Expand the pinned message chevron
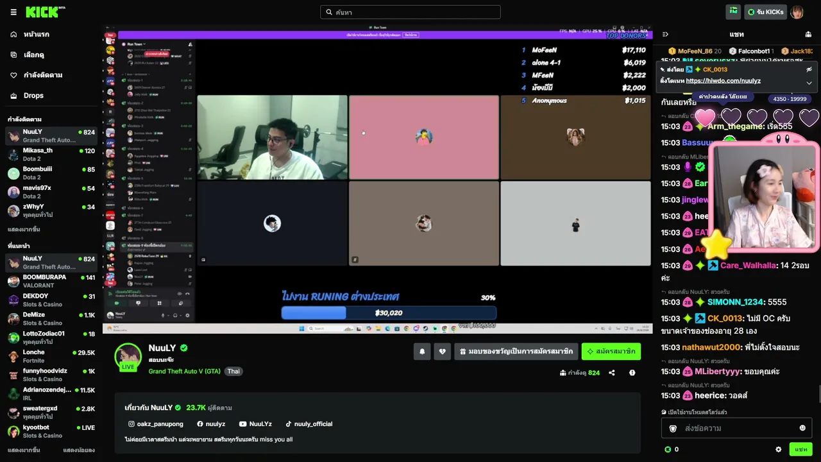The height and width of the screenshot is (462, 821). coord(809,82)
